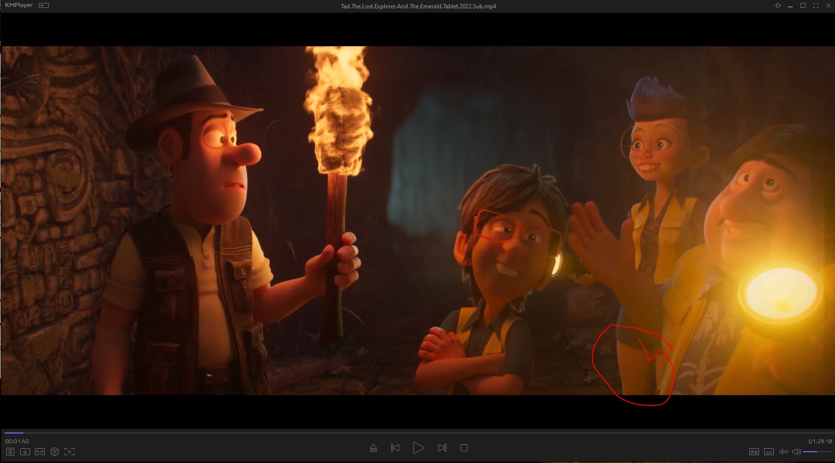Click the download video icon
Image resolution: width=835 pixels, height=463 pixels.
tap(25, 452)
